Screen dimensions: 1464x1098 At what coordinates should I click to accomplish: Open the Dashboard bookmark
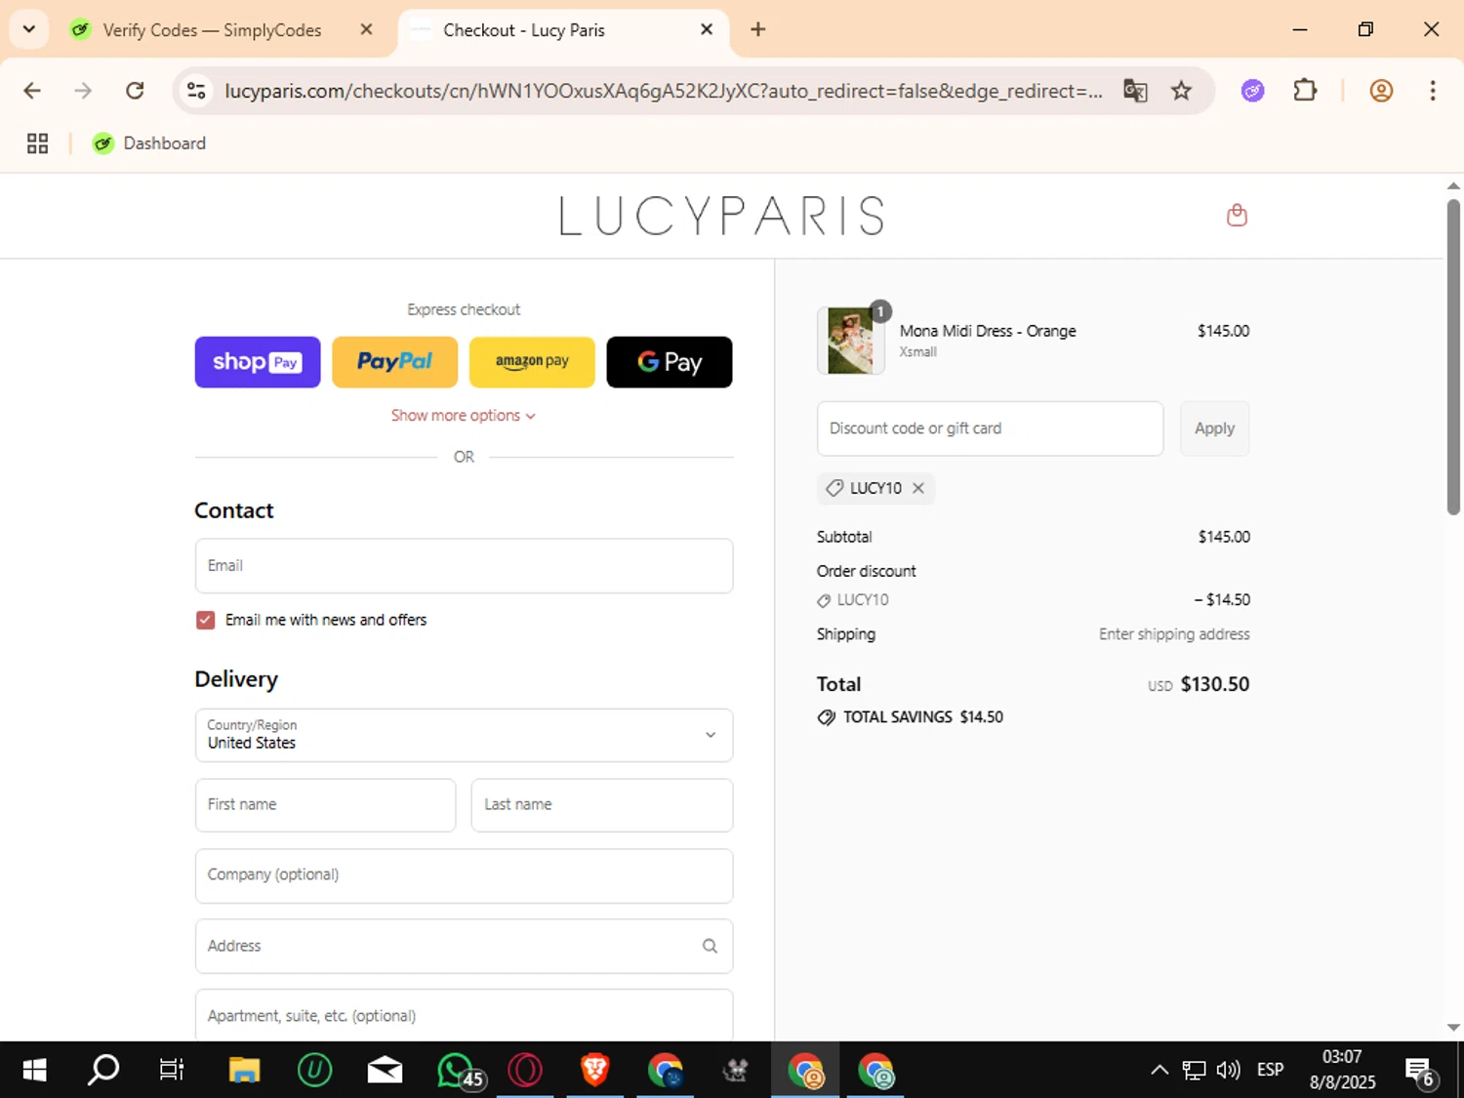(149, 143)
